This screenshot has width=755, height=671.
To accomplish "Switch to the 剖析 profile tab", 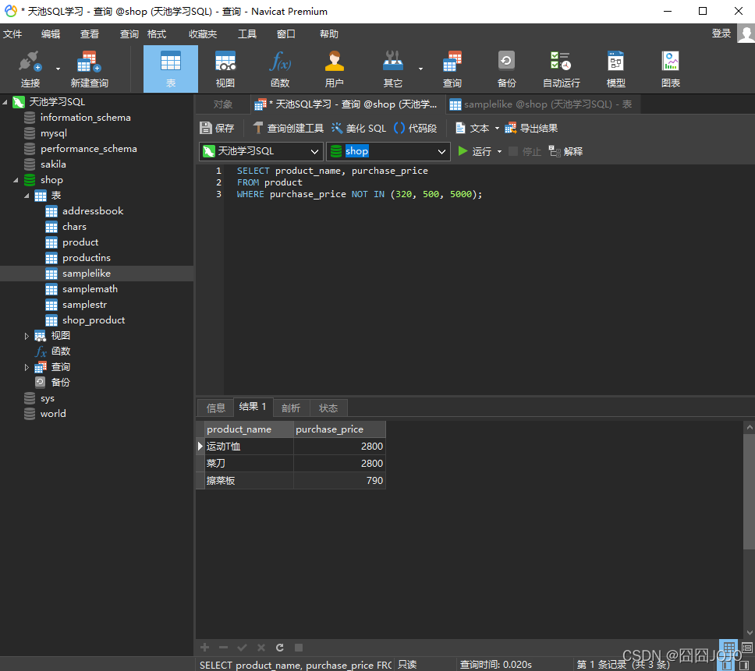I will pos(291,408).
